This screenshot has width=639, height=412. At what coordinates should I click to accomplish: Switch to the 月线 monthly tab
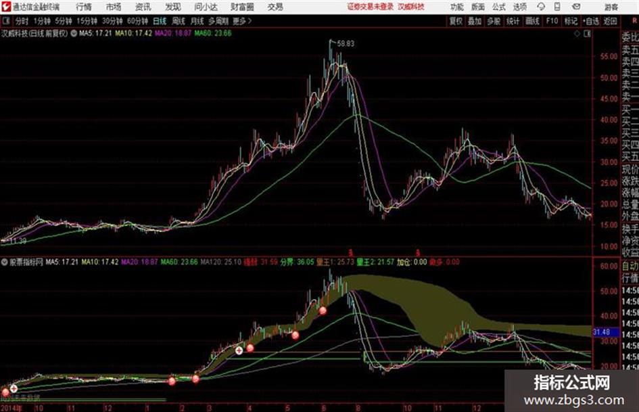tap(197, 21)
